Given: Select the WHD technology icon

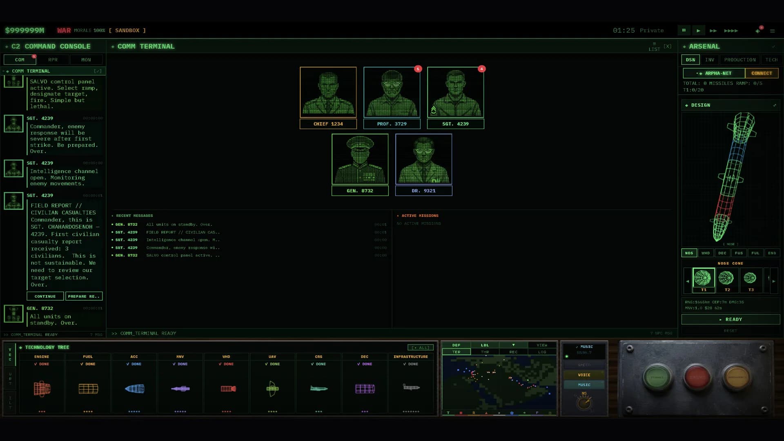Looking at the screenshot, I should (x=228, y=388).
